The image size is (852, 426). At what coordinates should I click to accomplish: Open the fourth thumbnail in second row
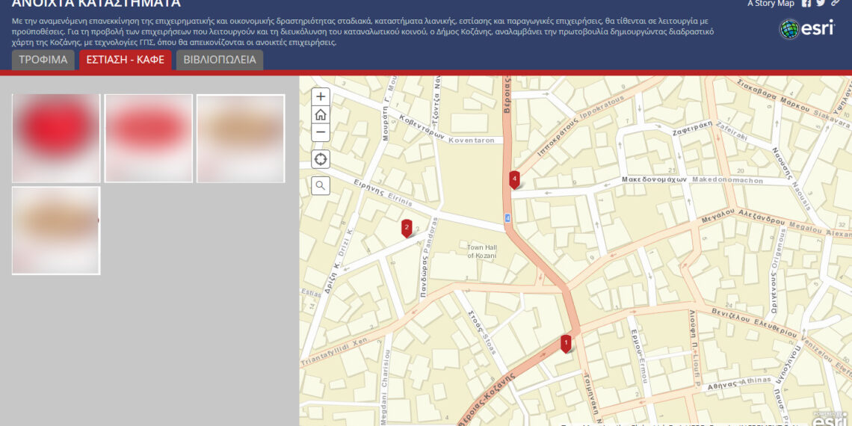(56, 230)
